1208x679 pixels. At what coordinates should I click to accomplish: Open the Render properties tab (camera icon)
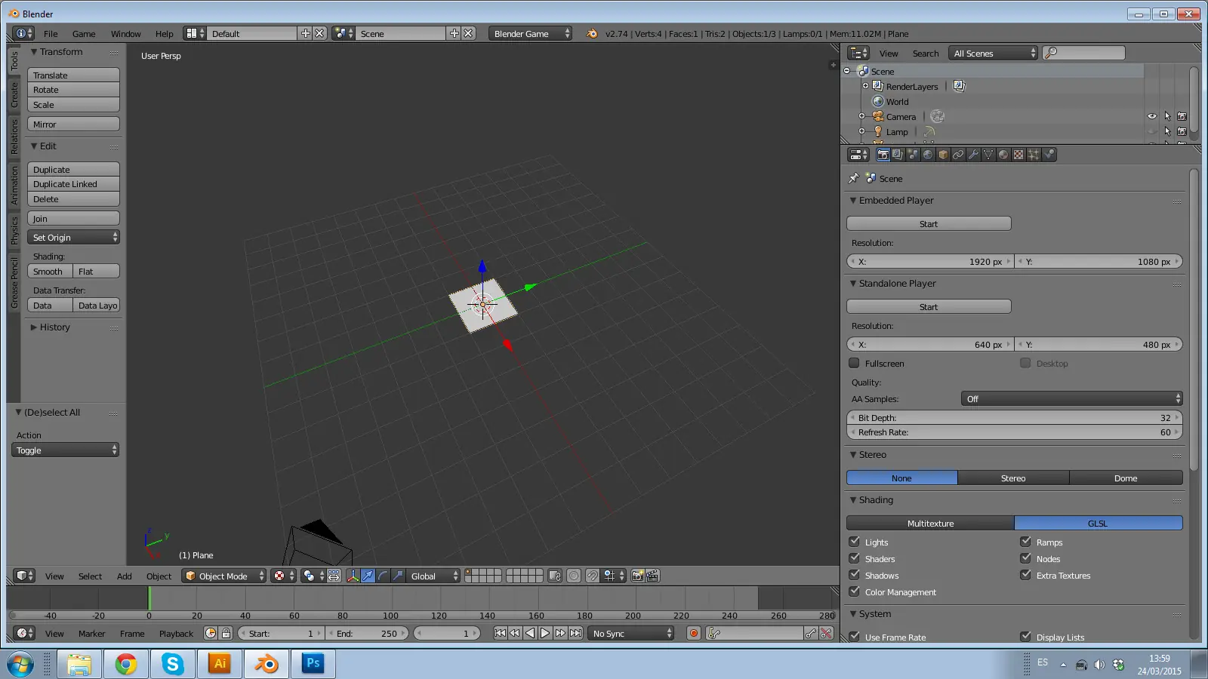click(x=883, y=155)
